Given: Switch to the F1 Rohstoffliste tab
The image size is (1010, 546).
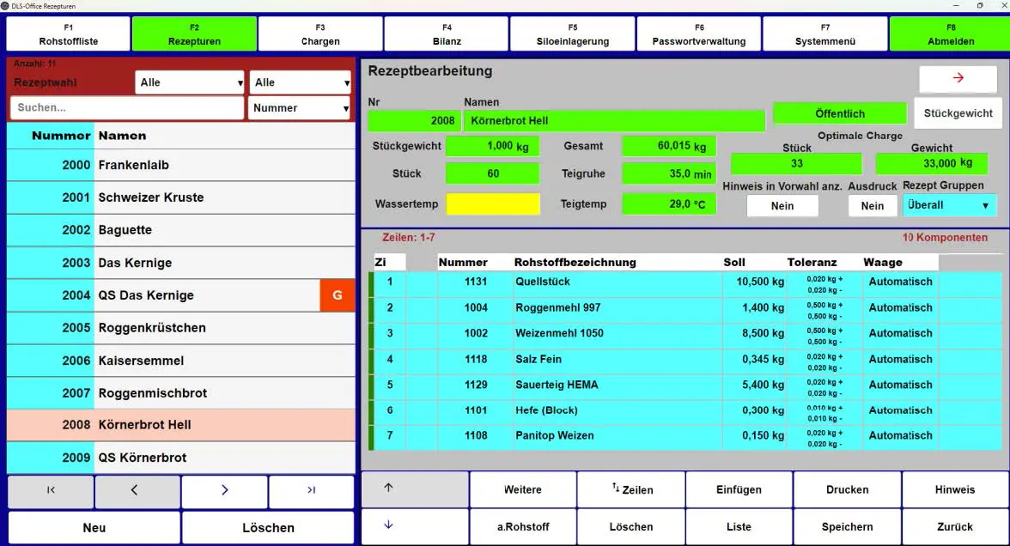Looking at the screenshot, I should coord(69,35).
